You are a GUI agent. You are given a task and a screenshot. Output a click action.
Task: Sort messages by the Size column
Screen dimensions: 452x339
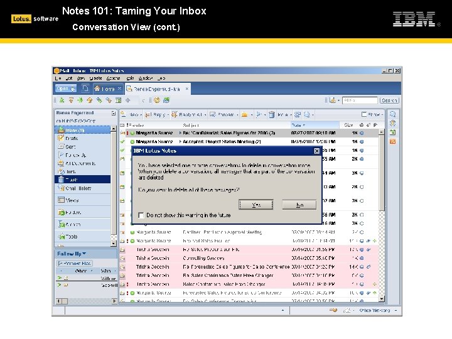coord(348,125)
